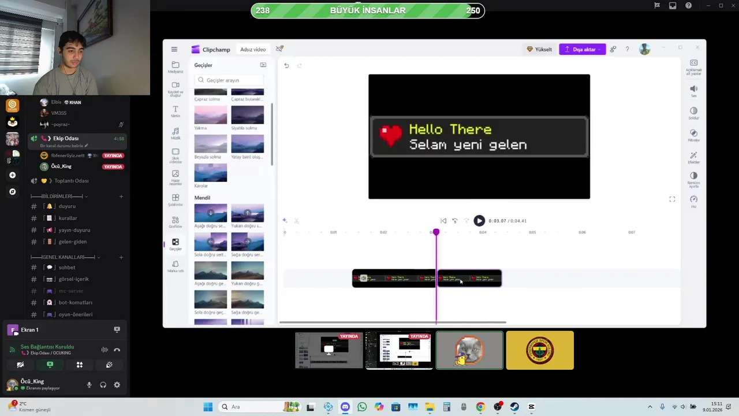739x416 pixels.
Task: Open Discord user settings gear
Action: click(117, 385)
